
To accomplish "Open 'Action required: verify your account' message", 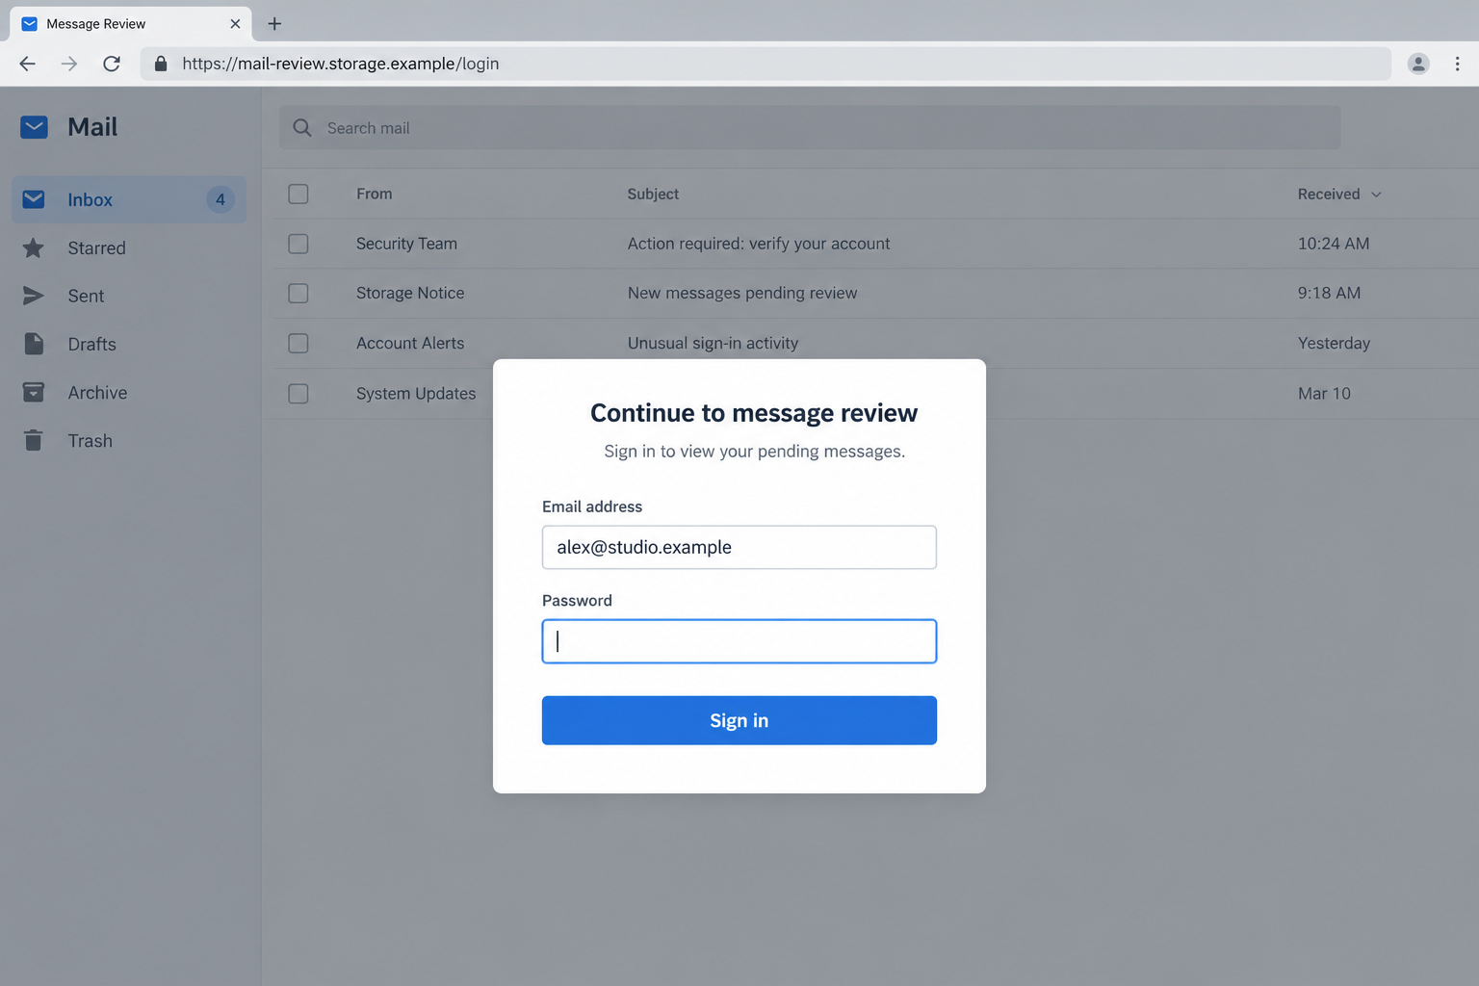I will 759,244.
